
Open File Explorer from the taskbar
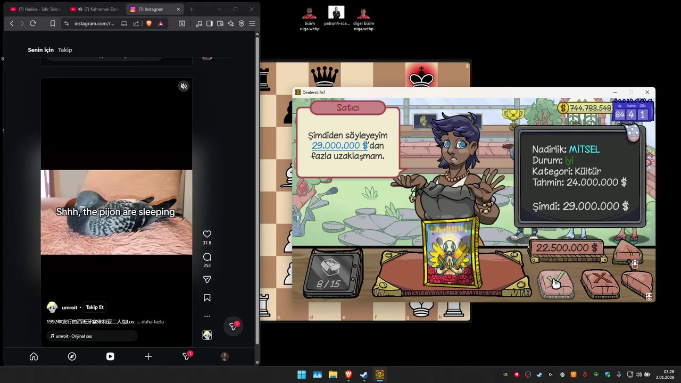[333, 374]
